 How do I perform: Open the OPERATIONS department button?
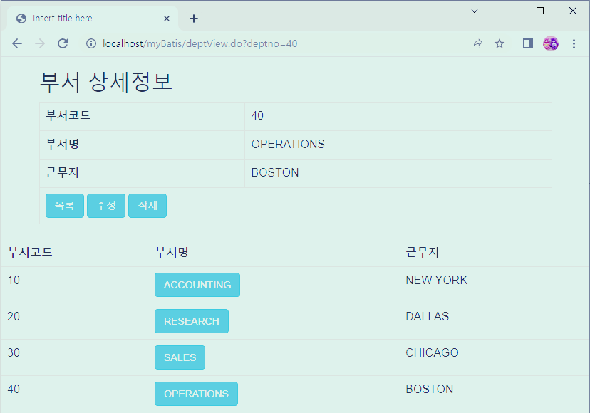(x=196, y=394)
